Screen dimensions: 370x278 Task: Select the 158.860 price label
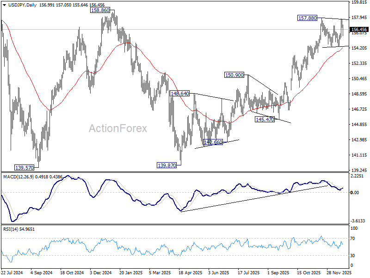coord(100,10)
